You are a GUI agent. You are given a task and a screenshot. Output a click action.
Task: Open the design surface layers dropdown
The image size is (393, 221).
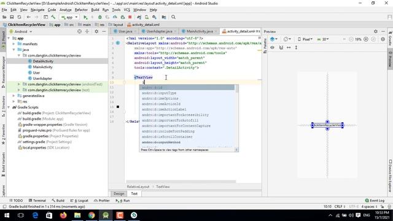(274, 39)
